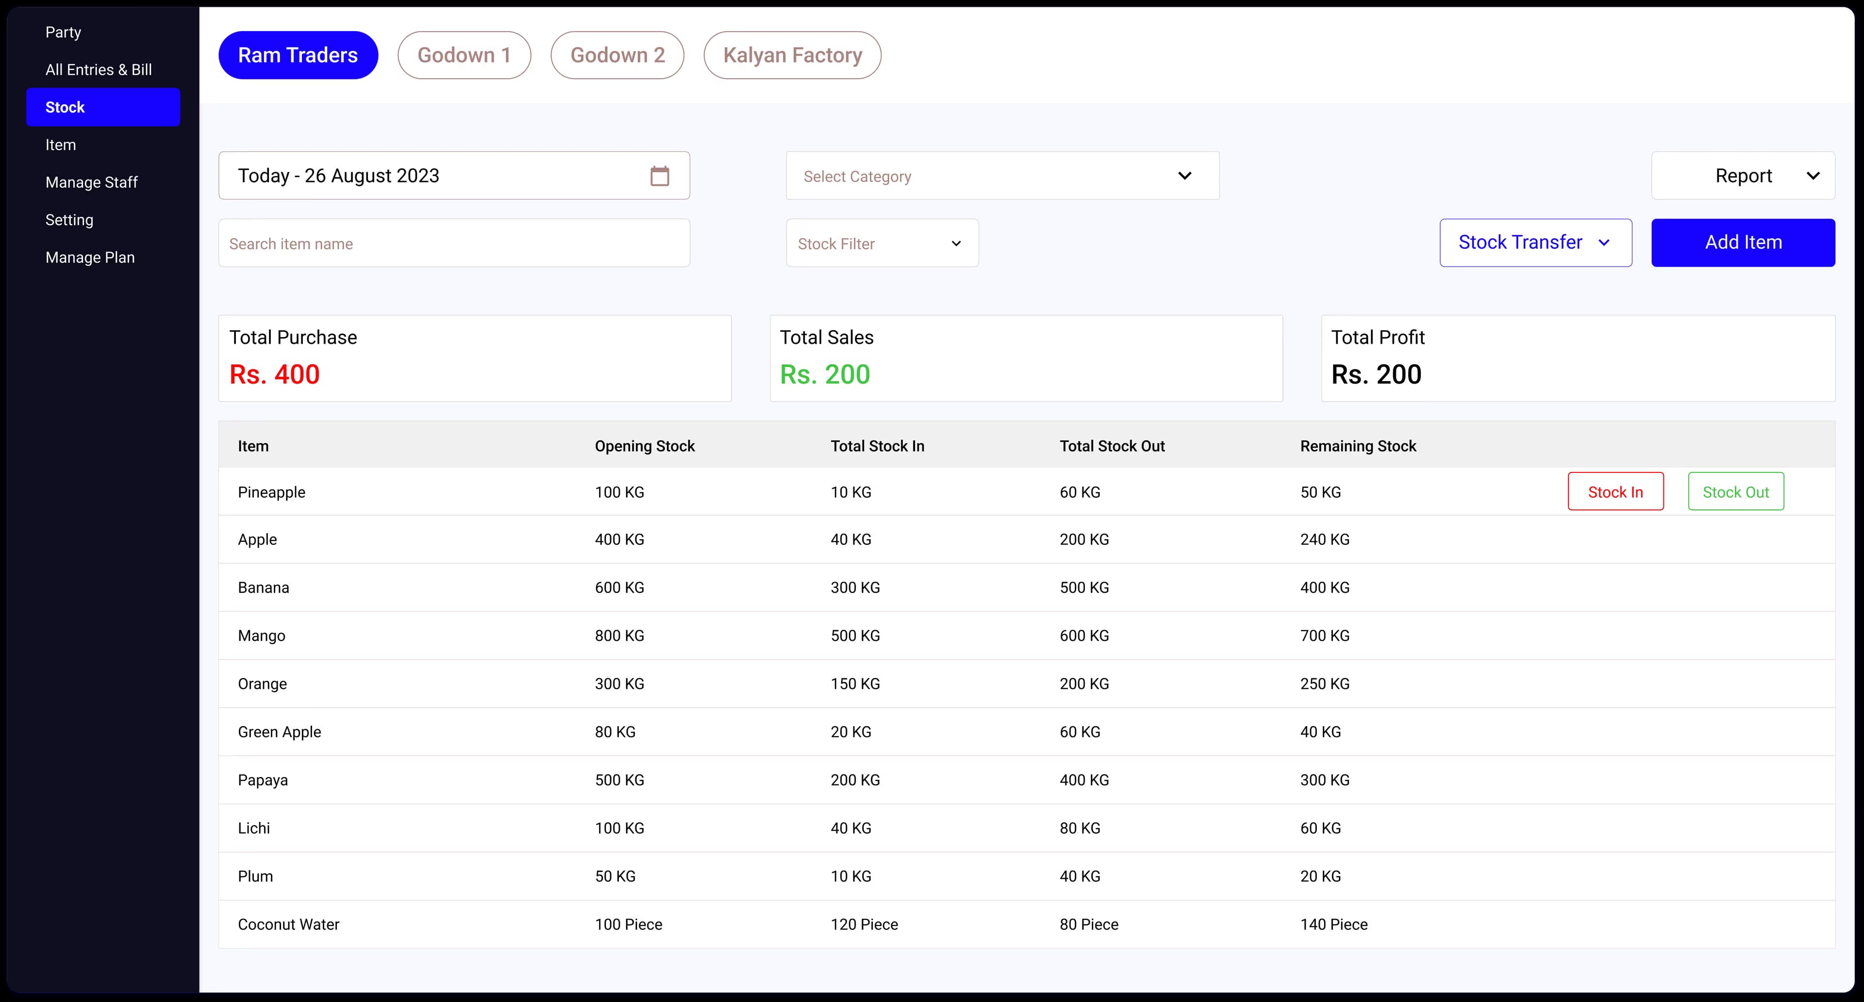Click the Total Stock In column header
Image resolution: width=1864 pixels, height=1002 pixels.
point(877,446)
